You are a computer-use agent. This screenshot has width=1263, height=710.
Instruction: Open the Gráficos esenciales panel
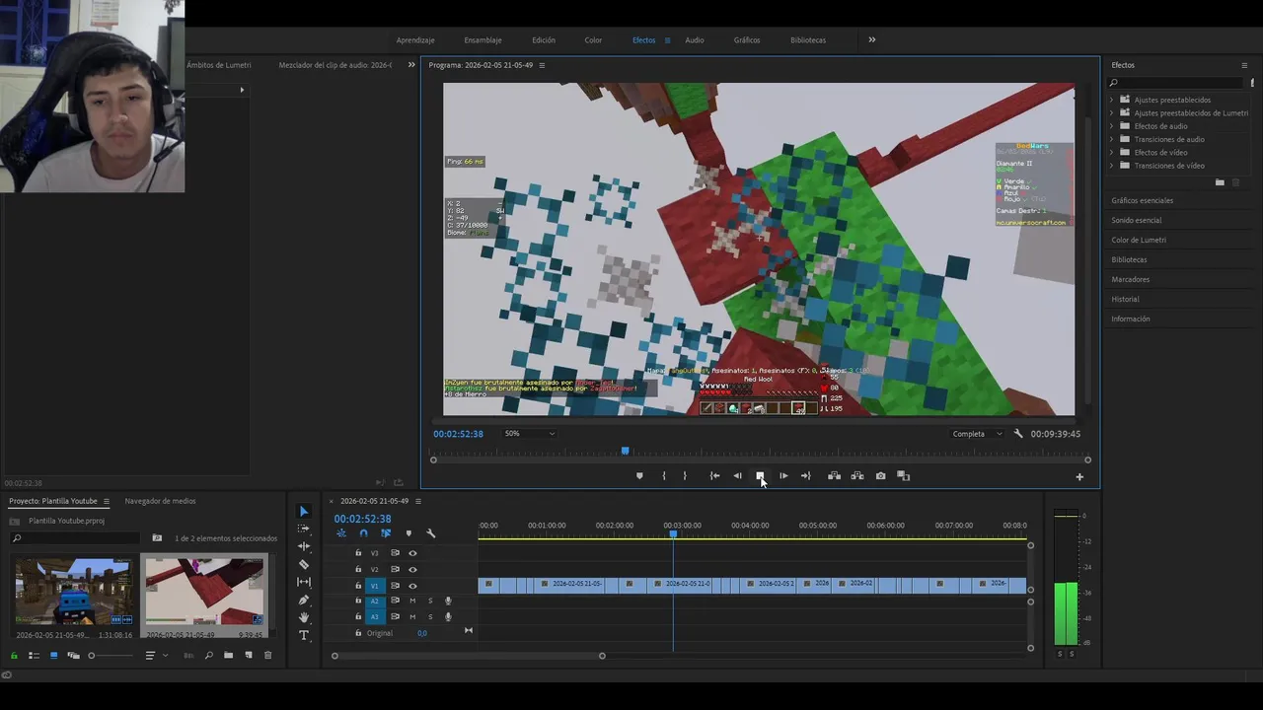1143,200
